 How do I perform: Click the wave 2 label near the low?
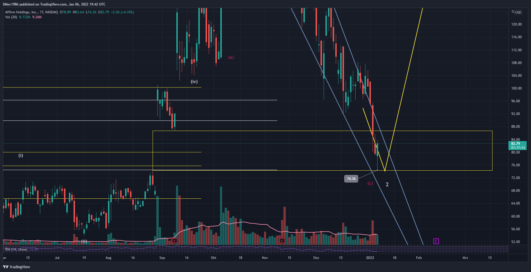(x=387, y=185)
